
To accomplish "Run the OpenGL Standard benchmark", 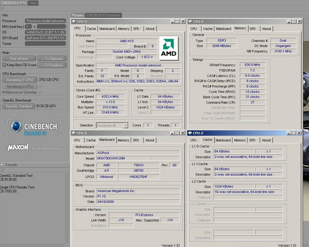I will click(19, 106).
